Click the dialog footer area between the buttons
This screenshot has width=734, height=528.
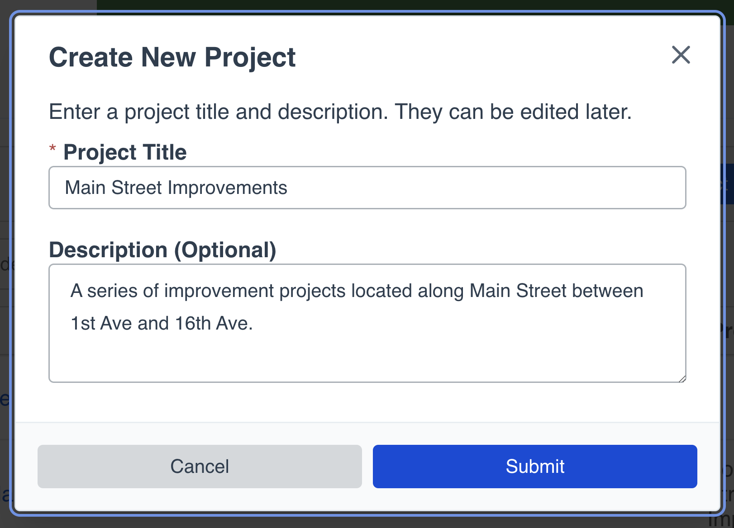pos(367,466)
